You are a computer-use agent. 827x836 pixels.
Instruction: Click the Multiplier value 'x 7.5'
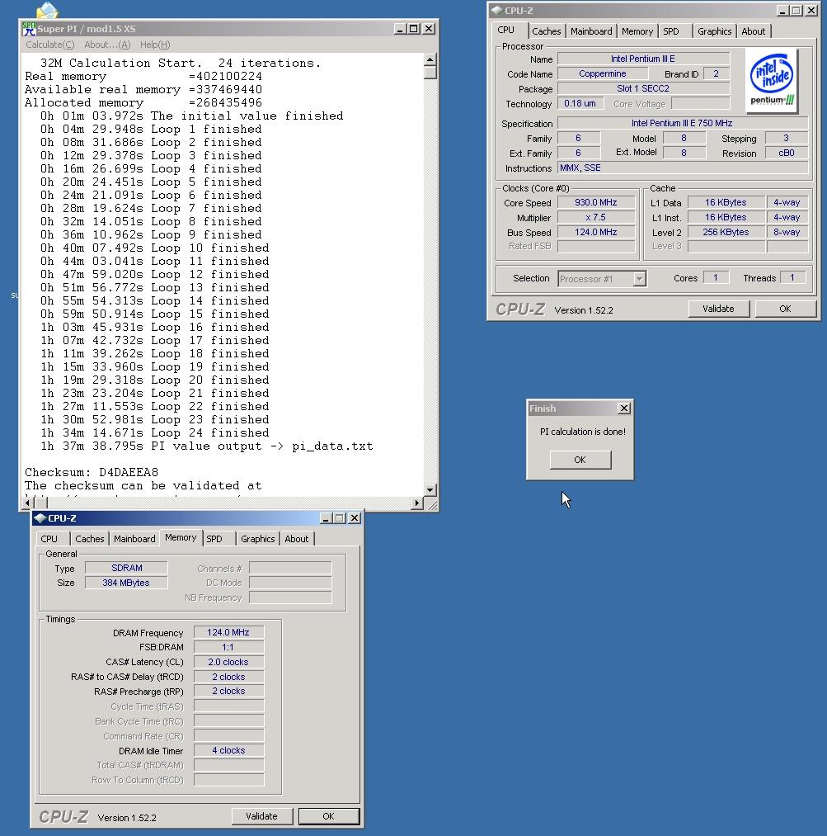pos(596,218)
